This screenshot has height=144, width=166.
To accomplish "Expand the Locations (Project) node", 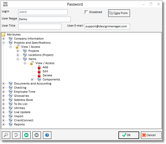I will point(18,55).
